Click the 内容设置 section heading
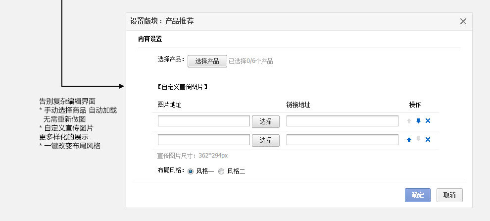The image size is (490, 221). (x=150, y=39)
